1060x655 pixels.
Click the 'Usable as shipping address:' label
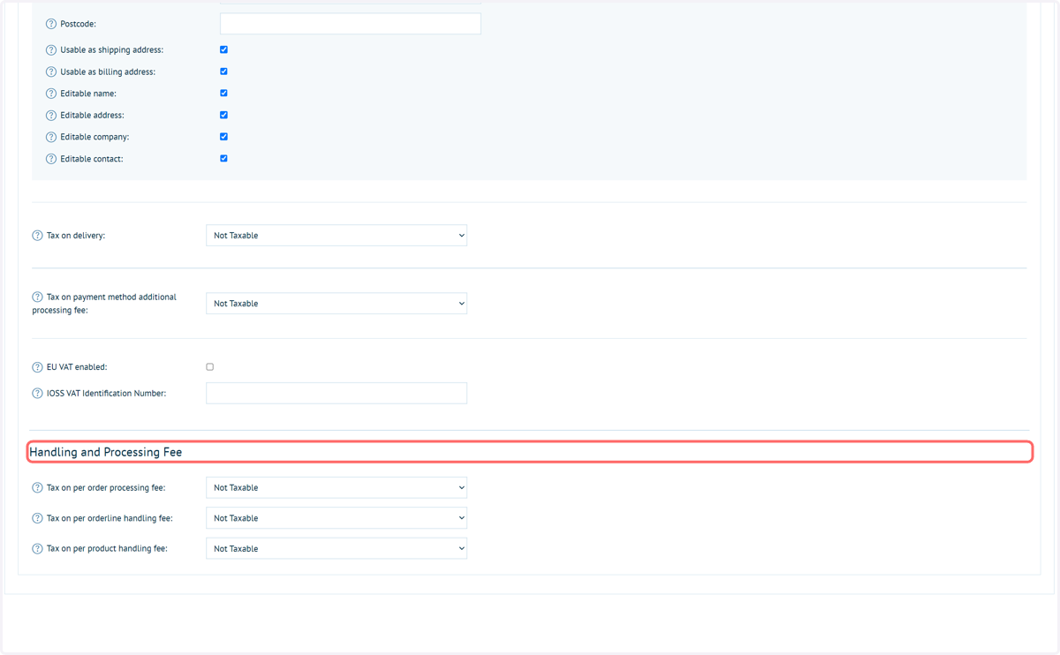click(x=112, y=50)
